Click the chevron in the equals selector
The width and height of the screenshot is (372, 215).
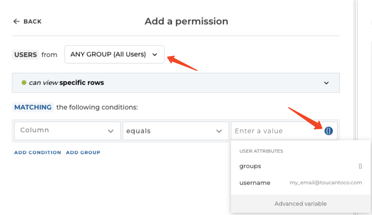click(219, 131)
